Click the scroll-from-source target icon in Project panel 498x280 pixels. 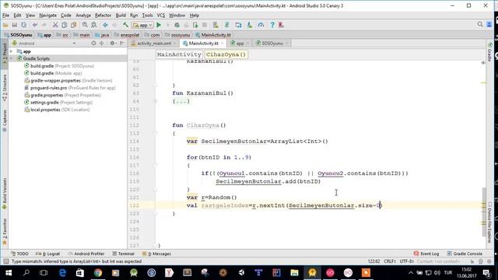[93, 44]
